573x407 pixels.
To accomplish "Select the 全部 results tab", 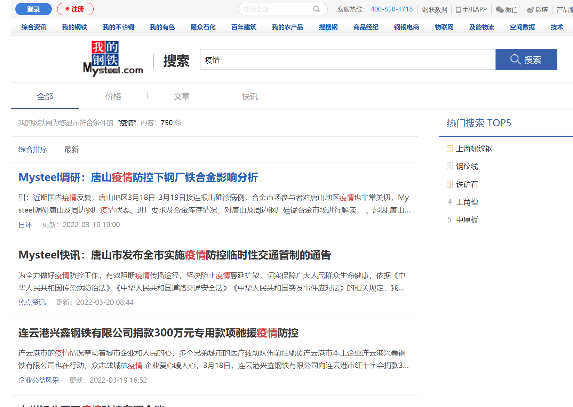I will click(x=45, y=96).
